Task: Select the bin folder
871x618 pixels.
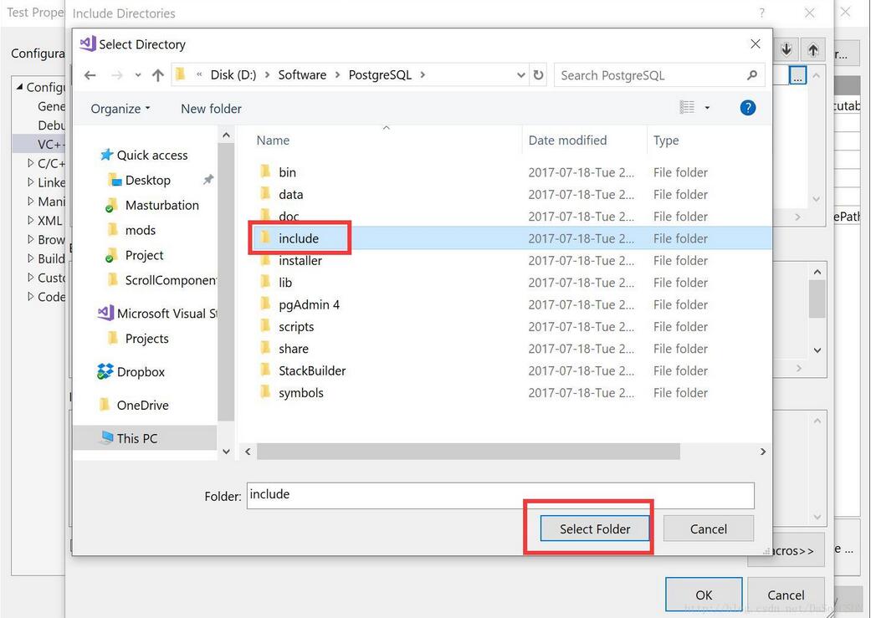Action: pos(287,172)
